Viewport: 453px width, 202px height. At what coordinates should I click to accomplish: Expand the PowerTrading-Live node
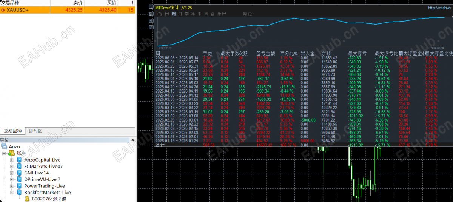click(x=12, y=186)
